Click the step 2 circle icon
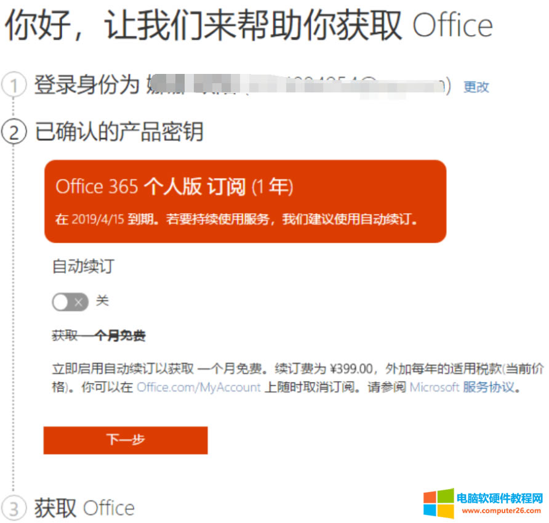Image resolution: width=549 pixels, height=523 pixels. click(14, 132)
